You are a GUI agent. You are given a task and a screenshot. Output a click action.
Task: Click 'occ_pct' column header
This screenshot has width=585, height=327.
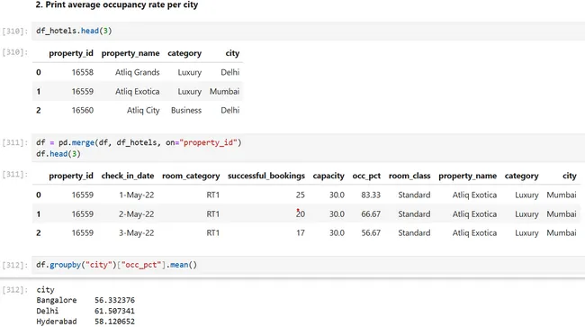366,176
